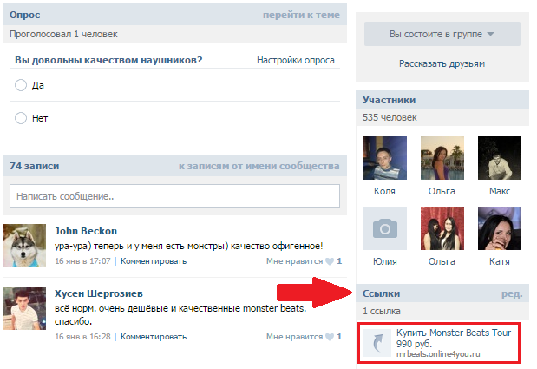
Task: Click the "16 янв в 16:28" timestamp
Action: point(82,337)
